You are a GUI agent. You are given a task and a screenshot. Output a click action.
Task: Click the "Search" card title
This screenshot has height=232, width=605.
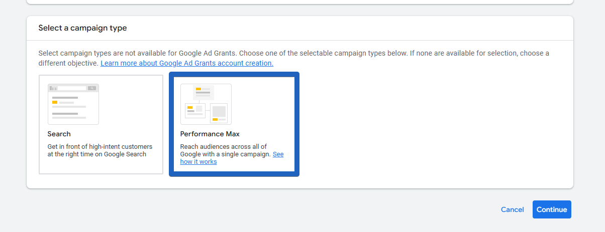(x=59, y=134)
